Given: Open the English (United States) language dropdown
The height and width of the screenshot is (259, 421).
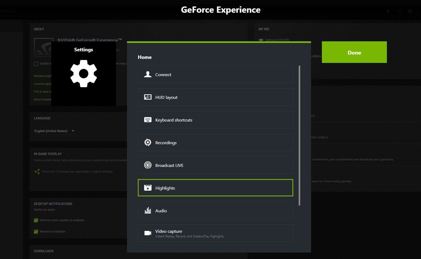Looking at the screenshot, I should click(x=54, y=131).
